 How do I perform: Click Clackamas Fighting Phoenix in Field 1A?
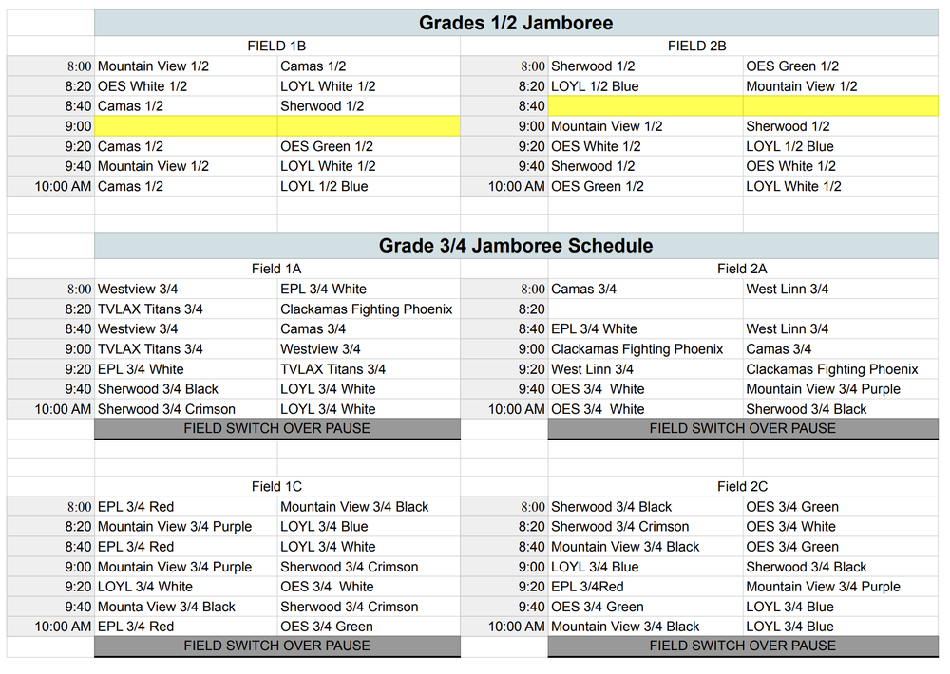coord(366,309)
